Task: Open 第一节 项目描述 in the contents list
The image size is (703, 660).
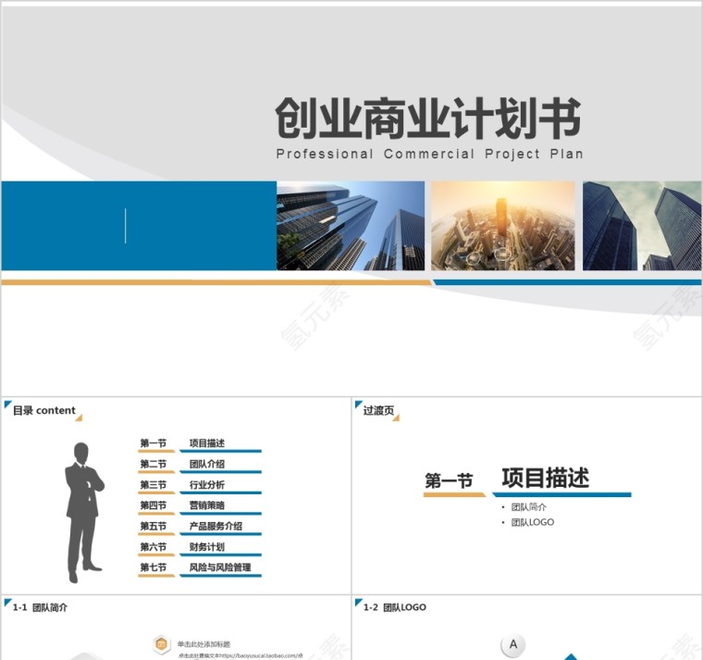Action: [x=200, y=443]
